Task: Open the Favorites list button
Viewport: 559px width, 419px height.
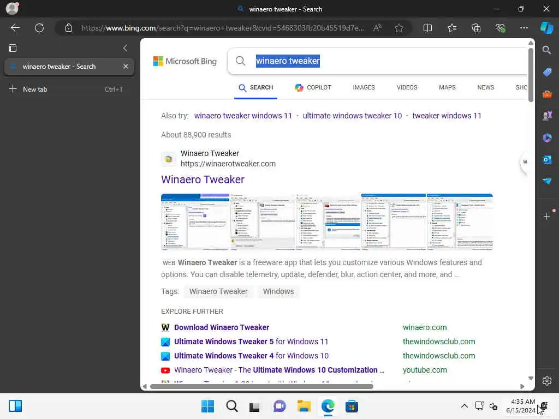Action: (452, 28)
